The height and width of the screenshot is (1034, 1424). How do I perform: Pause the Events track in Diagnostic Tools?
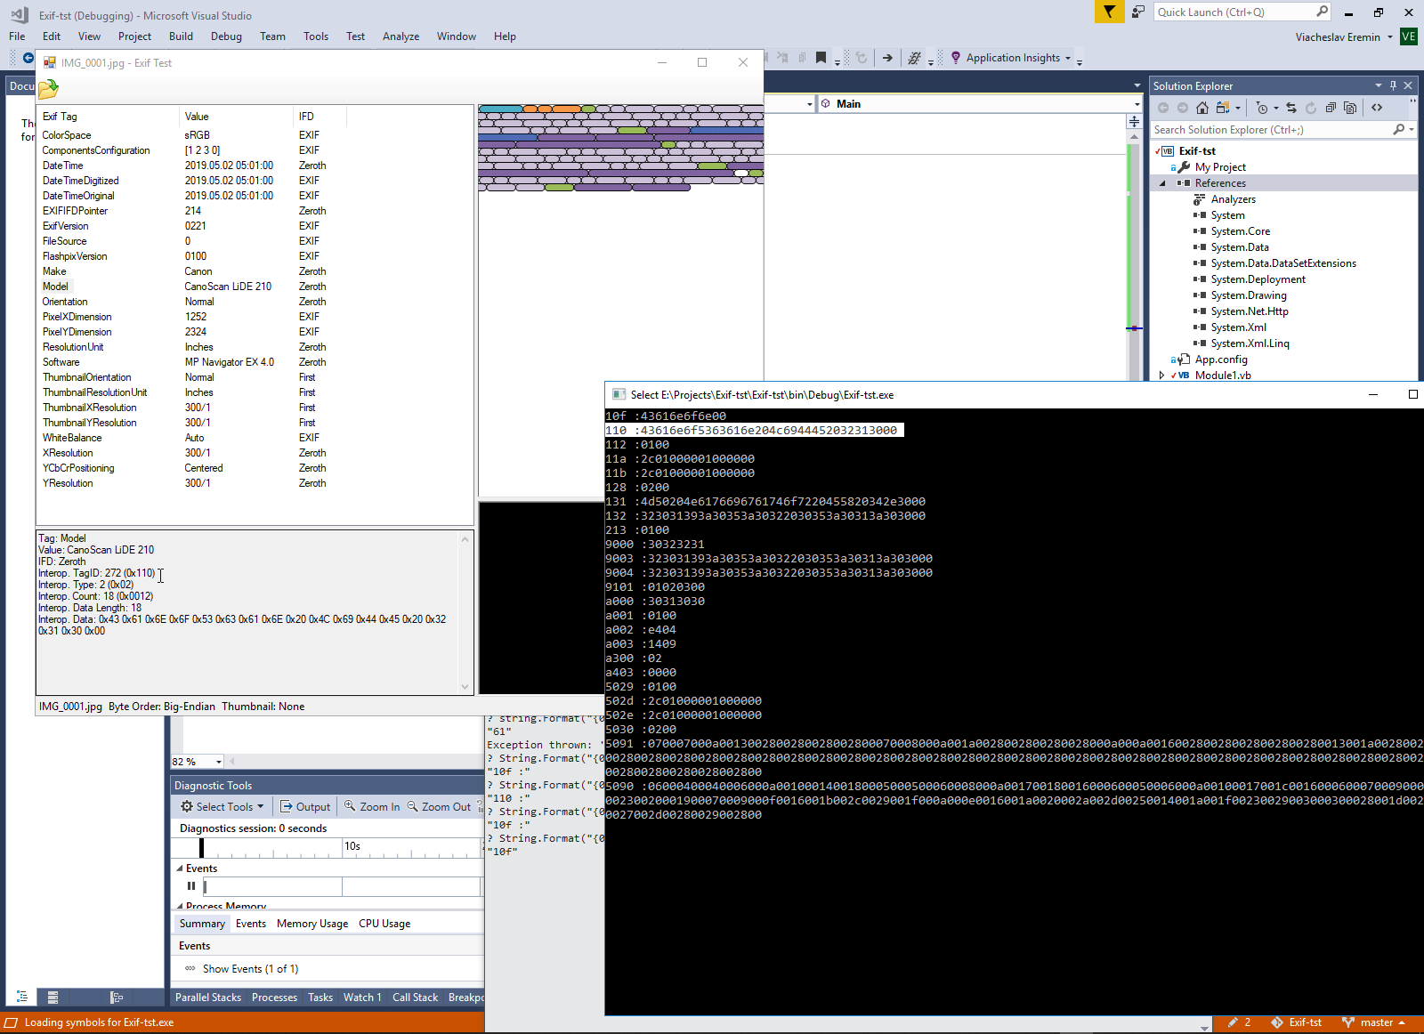tap(191, 886)
